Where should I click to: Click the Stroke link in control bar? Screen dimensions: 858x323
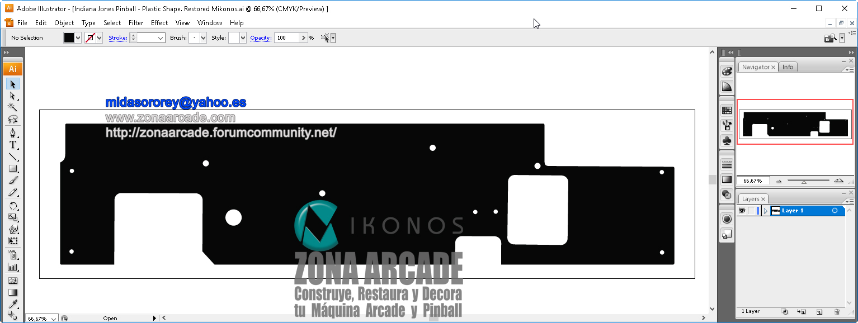(117, 38)
